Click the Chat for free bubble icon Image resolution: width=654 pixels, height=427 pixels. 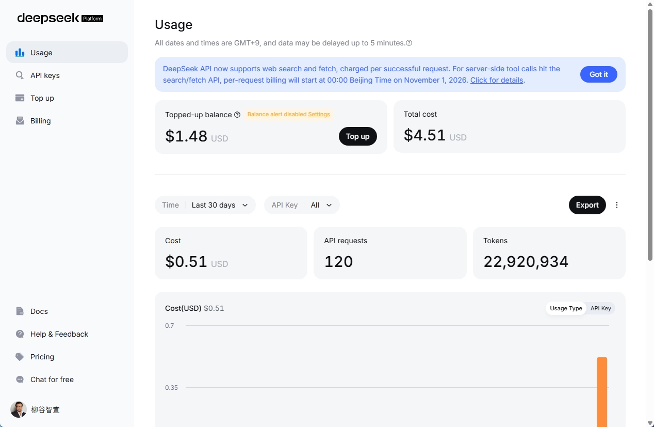coord(20,379)
